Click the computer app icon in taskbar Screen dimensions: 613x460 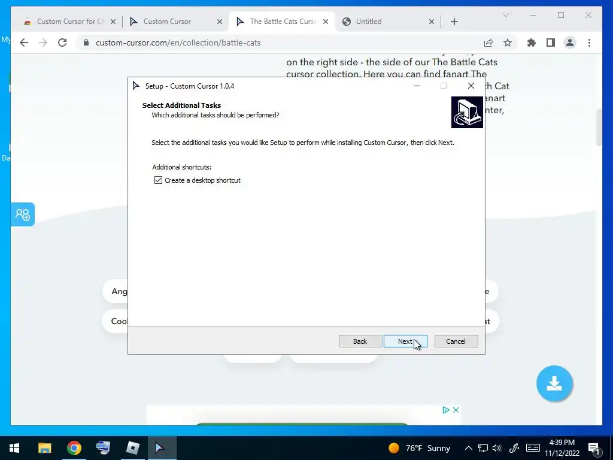pos(103,448)
